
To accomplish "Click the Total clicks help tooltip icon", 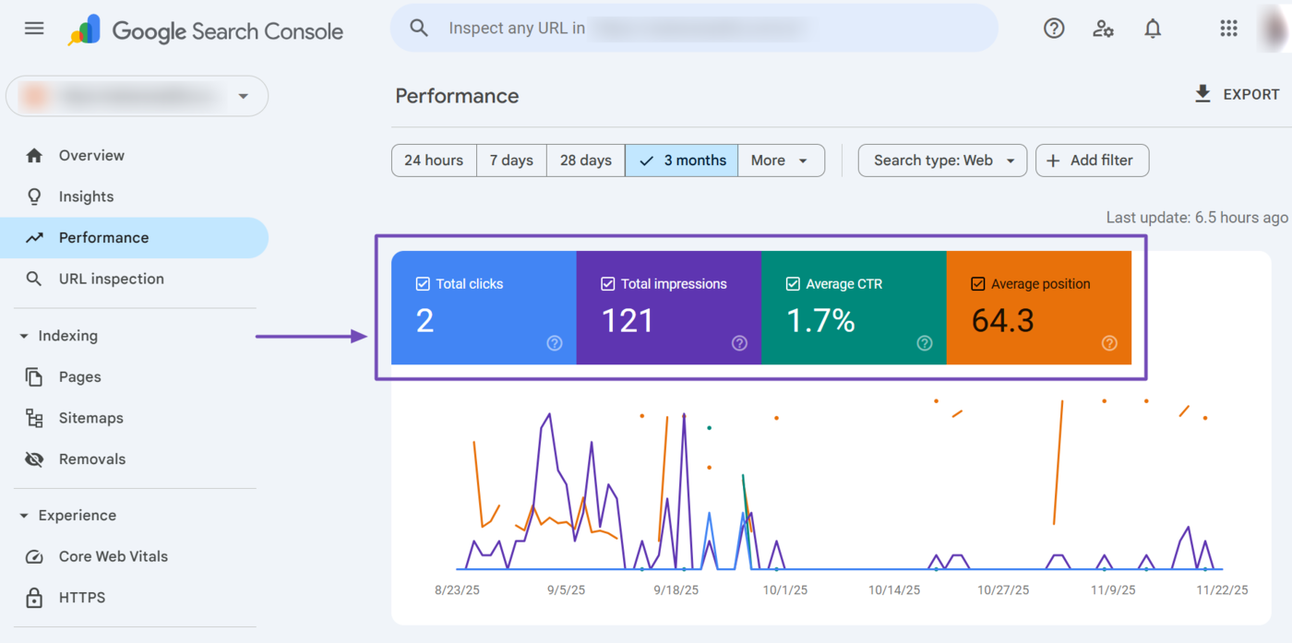I will click(554, 343).
